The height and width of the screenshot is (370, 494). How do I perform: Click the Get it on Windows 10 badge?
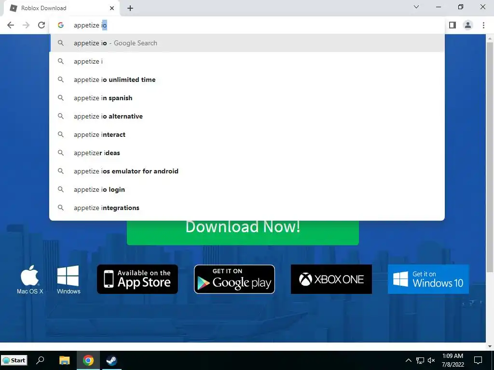428,279
